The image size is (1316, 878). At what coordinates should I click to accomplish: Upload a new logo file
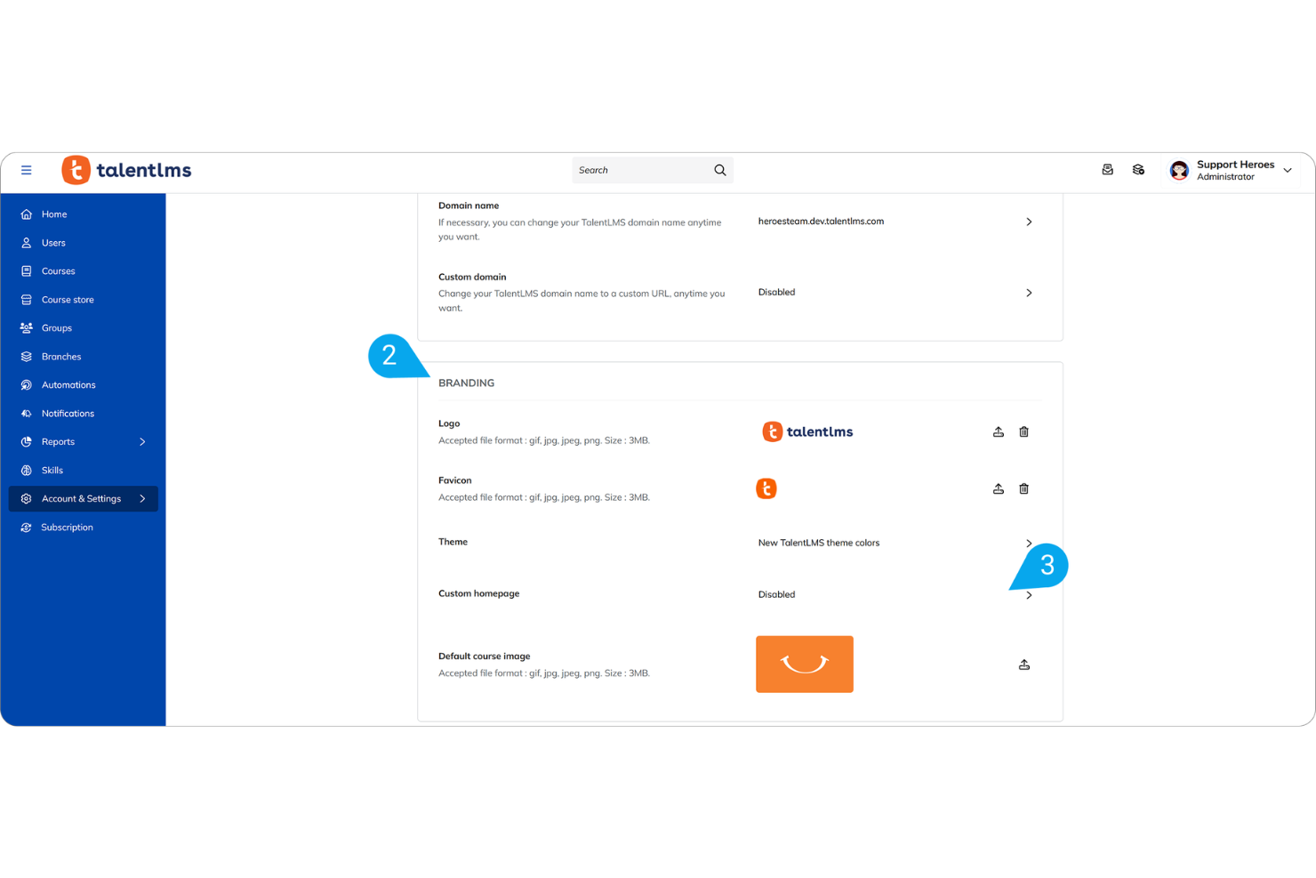pos(998,431)
